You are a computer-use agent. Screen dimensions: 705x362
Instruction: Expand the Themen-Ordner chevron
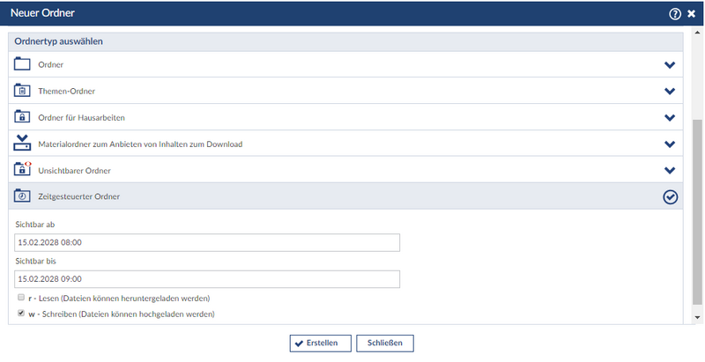coord(670,92)
